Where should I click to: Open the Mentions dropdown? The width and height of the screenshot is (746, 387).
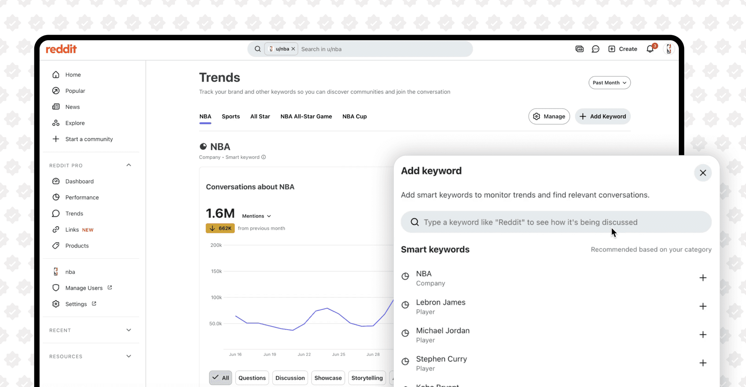pos(256,216)
